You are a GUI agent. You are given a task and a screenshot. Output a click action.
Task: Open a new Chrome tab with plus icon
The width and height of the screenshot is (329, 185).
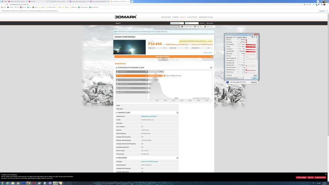click(x=132, y=1)
